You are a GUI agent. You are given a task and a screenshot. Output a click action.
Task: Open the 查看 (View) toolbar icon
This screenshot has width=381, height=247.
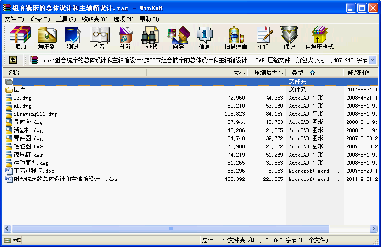pyautogui.click(x=100, y=38)
